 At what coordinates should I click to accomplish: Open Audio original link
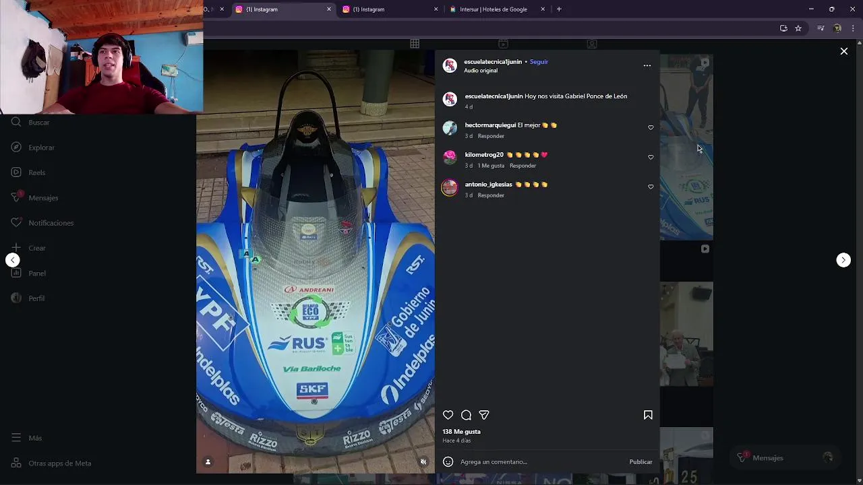tap(481, 71)
